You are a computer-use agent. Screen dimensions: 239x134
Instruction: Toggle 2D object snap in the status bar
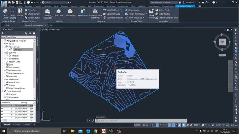173,125
